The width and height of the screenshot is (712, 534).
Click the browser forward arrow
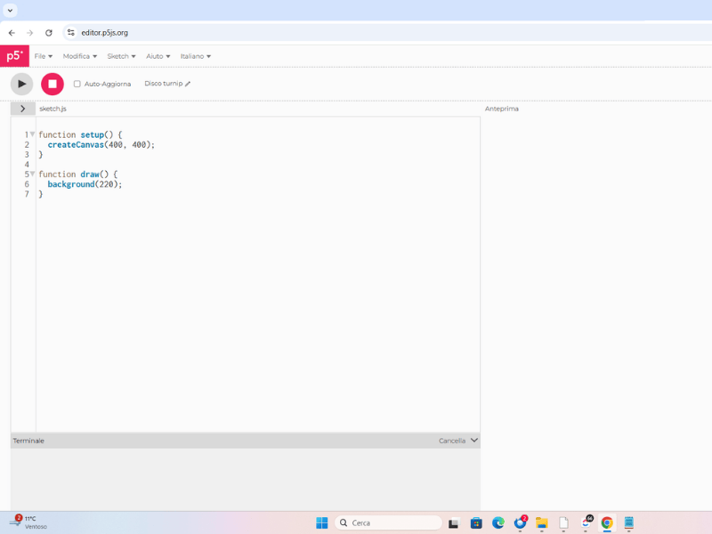point(30,32)
